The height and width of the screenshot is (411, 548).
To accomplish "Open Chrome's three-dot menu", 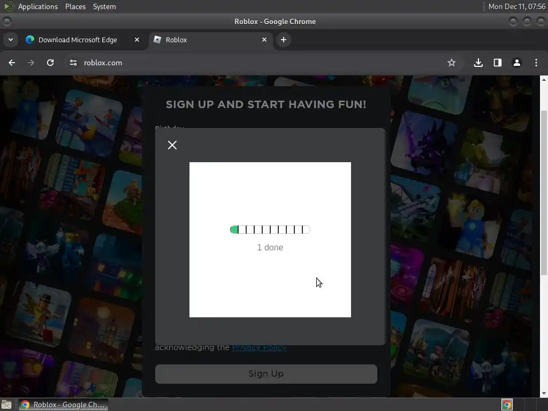I will click(536, 63).
